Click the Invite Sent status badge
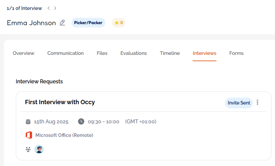 (x=239, y=103)
